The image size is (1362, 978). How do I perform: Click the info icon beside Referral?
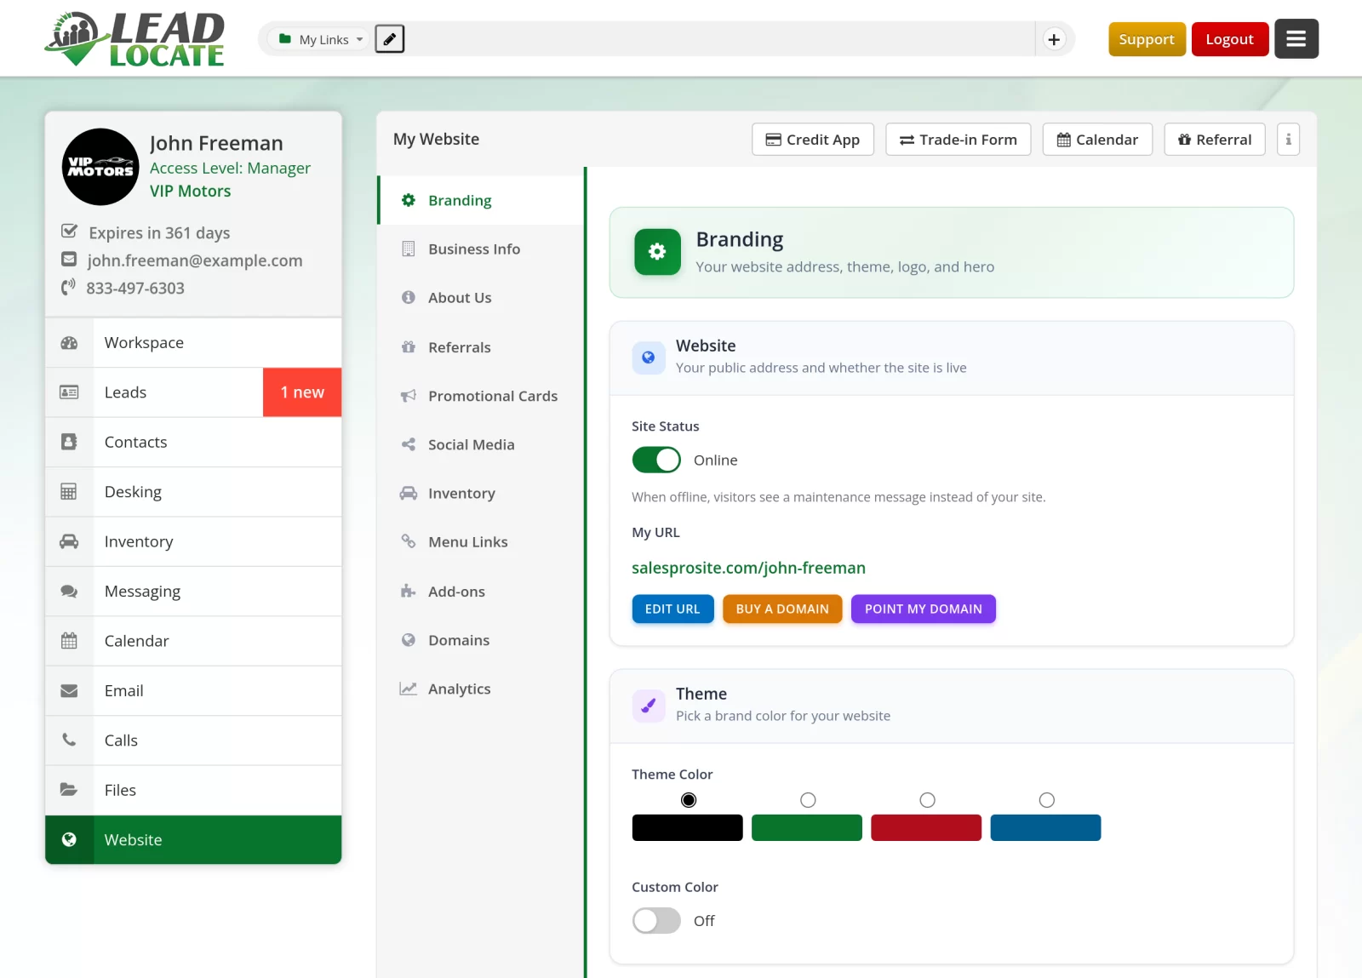pos(1288,140)
